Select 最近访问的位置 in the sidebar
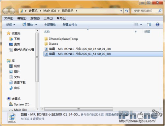Viewport: 165px width, 126px height. pyautogui.click(x=22, y=50)
